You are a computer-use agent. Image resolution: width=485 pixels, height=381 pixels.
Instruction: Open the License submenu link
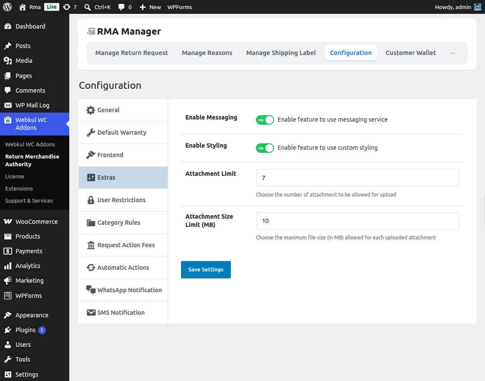[15, 176]
